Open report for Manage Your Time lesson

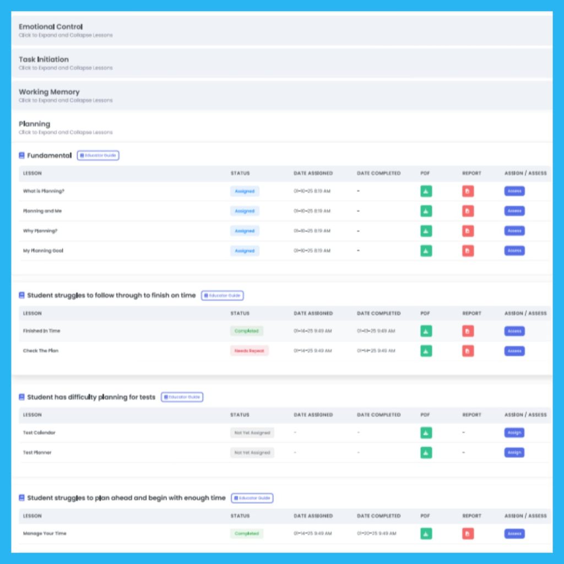pos(468,534)
